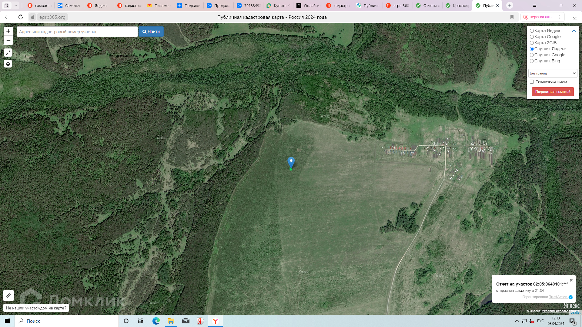Click the print map icon

pyautogui.click(x=8, y=64)
